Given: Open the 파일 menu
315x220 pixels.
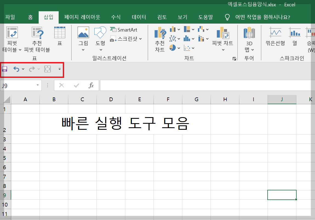Looking at the screenshot, I should [x=10, y=17].
